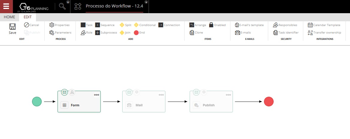Switch to the HOME ribbon tab
This screenshot has height=139, width=350.
[9, 17]
